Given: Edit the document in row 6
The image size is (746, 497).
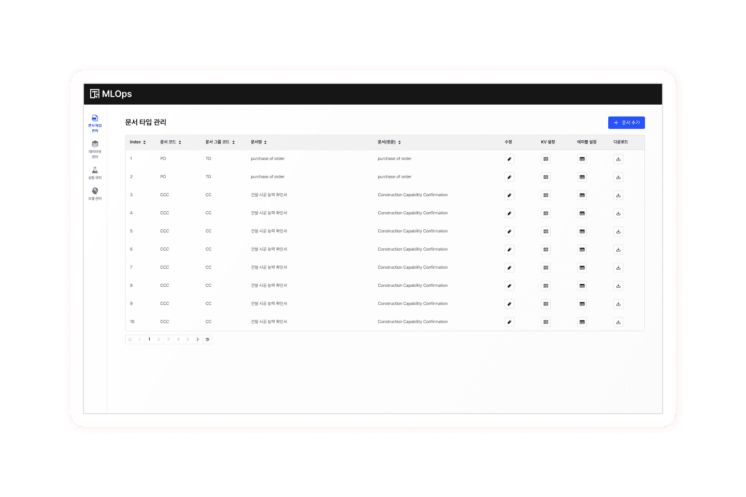Looking at the screenshot, I should (x=510, y=250).
